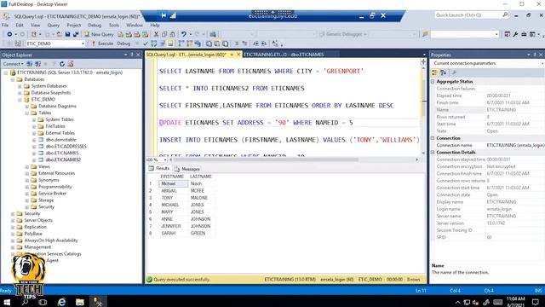Open a Database Engine Query from toolbar

click(120, 34)
